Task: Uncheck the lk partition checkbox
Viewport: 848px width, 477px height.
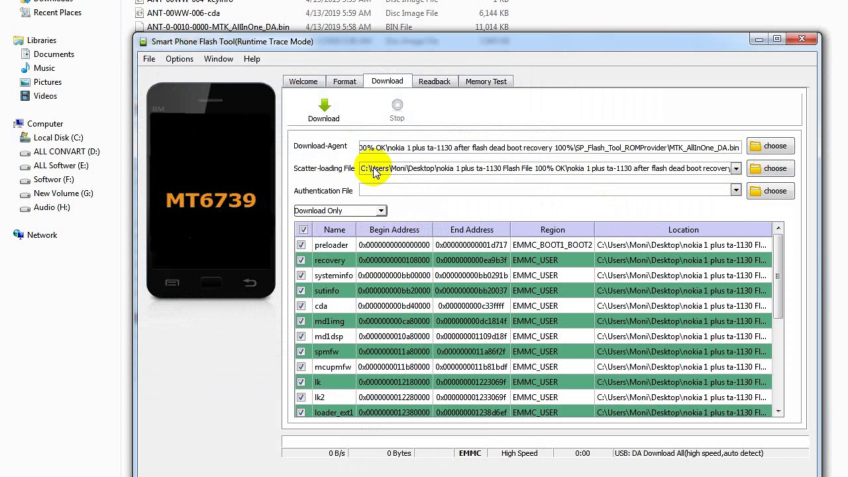Action: [301, 382]
